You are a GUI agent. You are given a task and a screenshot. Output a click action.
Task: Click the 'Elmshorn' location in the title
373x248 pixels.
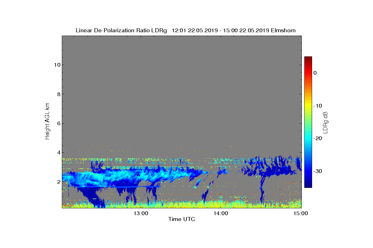283,30
